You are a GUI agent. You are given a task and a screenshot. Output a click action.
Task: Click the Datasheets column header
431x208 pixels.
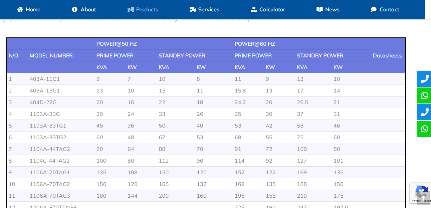coord(387,55)
